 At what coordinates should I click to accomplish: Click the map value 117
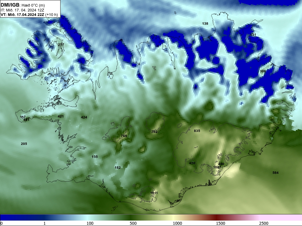pos(23,117)
